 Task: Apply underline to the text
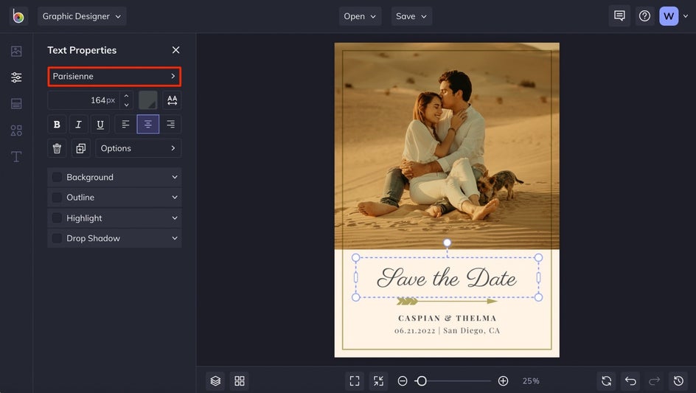[100, 125]
